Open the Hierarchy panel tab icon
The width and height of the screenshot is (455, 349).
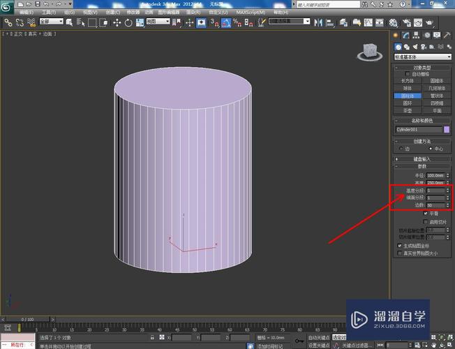(415, 35)
